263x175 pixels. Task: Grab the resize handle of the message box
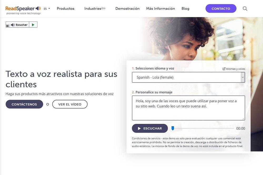(x=243, y=118)
